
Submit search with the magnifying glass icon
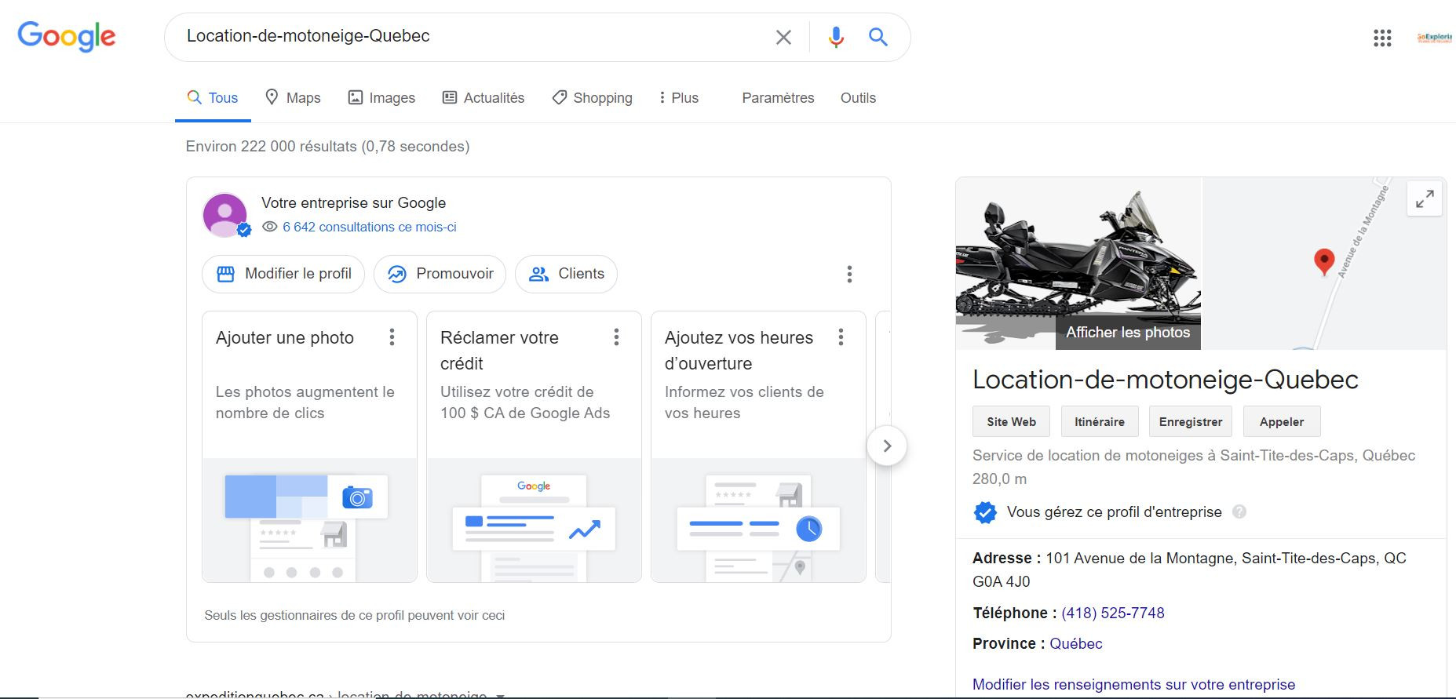click(x=878, y=37)
